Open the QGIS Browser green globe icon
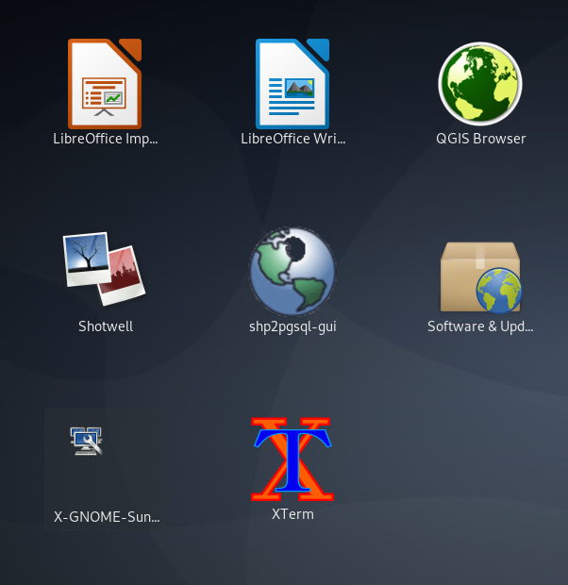Viewport: 568px width, 585px height. pyautogui.click(x=480, y=84)
